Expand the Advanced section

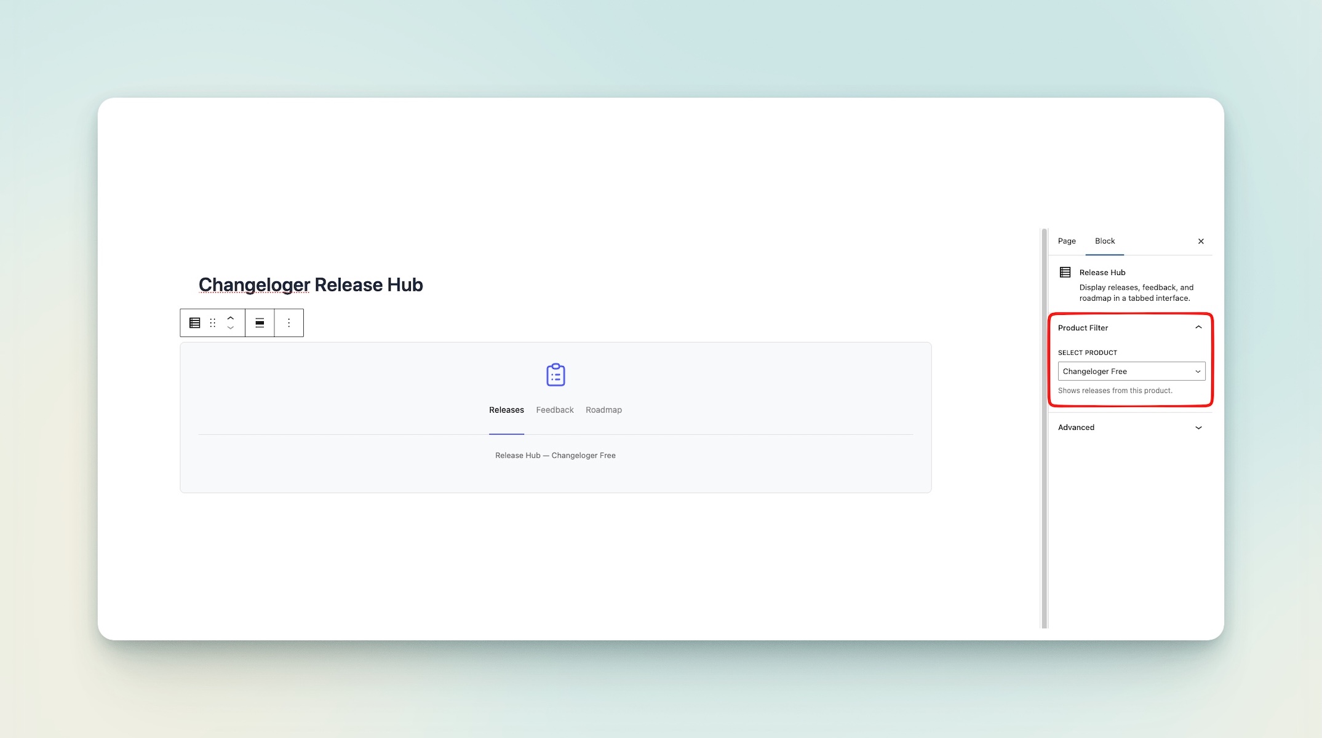pos(1198,427)
